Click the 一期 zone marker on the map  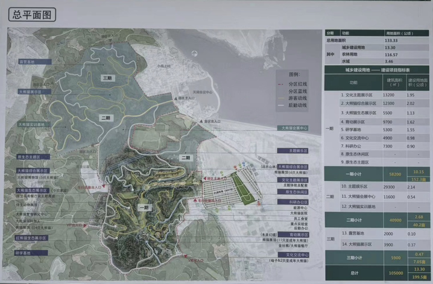click(143, 207)
